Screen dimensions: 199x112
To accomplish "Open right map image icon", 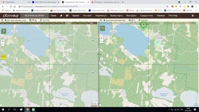I will point(130,20).
